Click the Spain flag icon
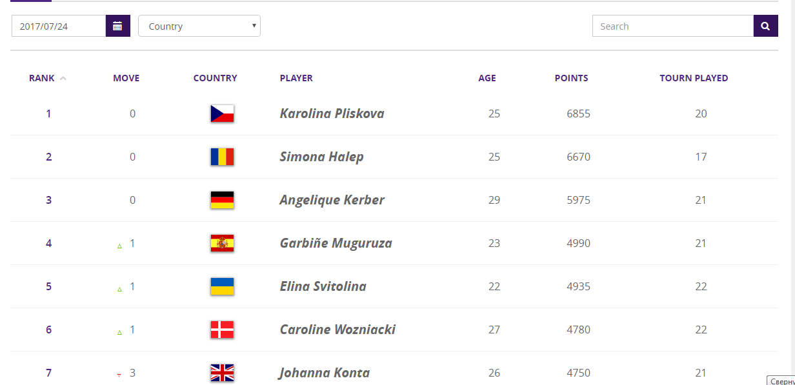 coord(222,243)
